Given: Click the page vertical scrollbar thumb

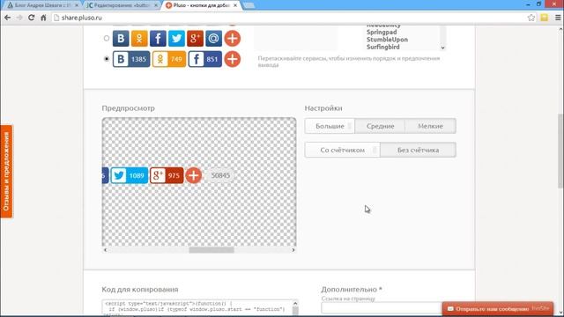Looking at the screenshot, I should click(560, 151).
